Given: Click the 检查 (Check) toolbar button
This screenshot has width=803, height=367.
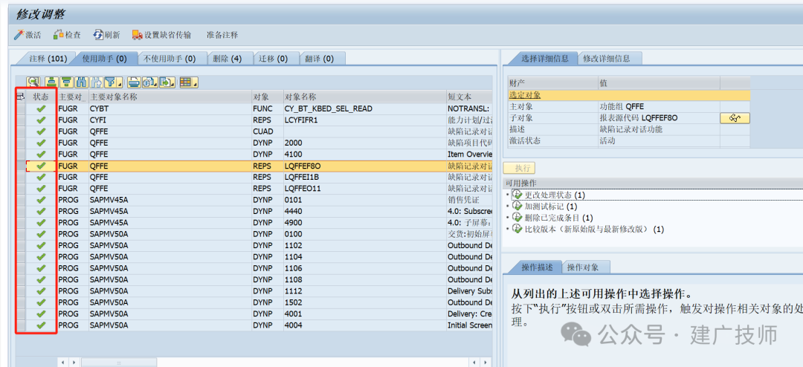Looking at the screenshot, I should coord(67,35).
